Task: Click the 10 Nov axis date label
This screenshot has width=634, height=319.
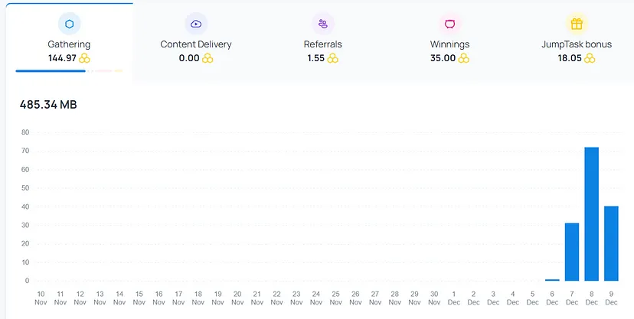Action: coord(41,298)
